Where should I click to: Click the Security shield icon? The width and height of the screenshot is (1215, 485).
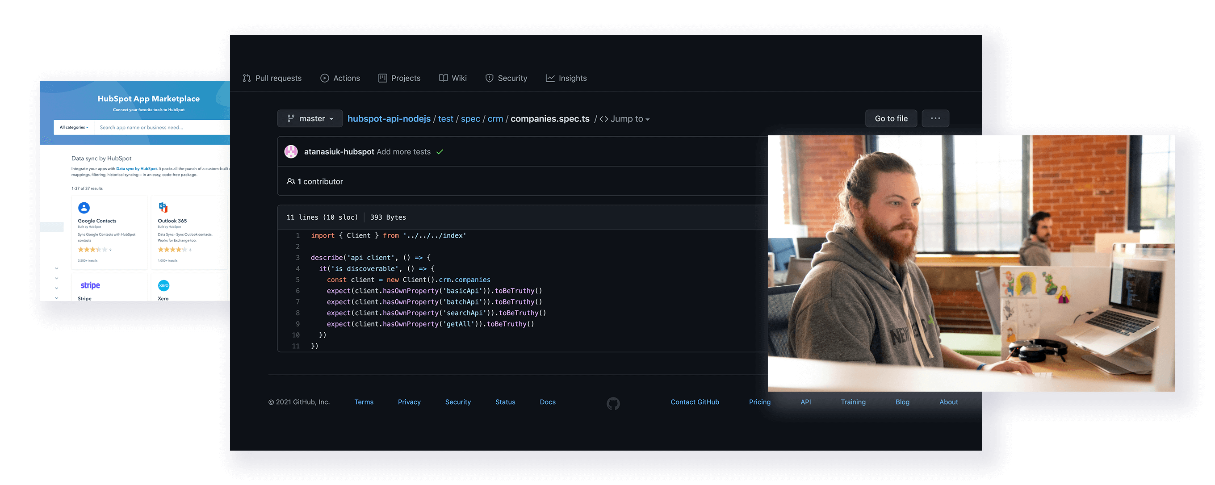pyautogui.click(x=490, y=78)
